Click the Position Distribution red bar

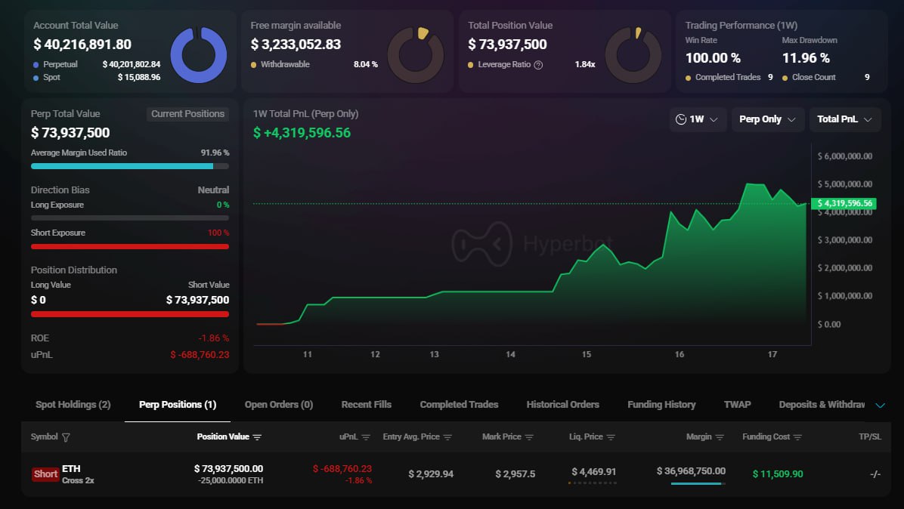pos(130,314)
